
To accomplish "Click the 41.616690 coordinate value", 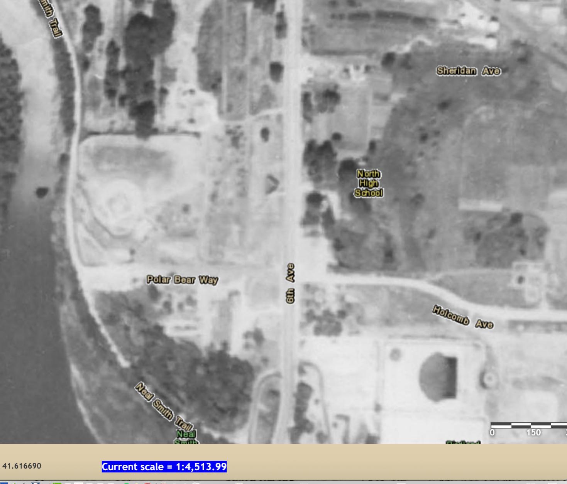I will pyautogui.click(x=22, y=466).
